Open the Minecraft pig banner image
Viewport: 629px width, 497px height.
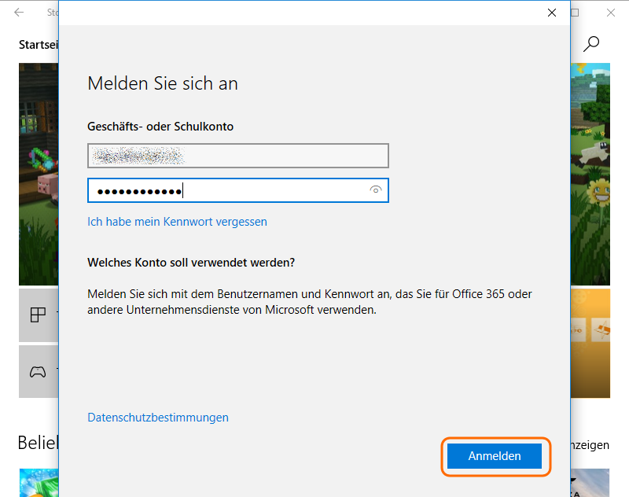[x=38, y=173]
